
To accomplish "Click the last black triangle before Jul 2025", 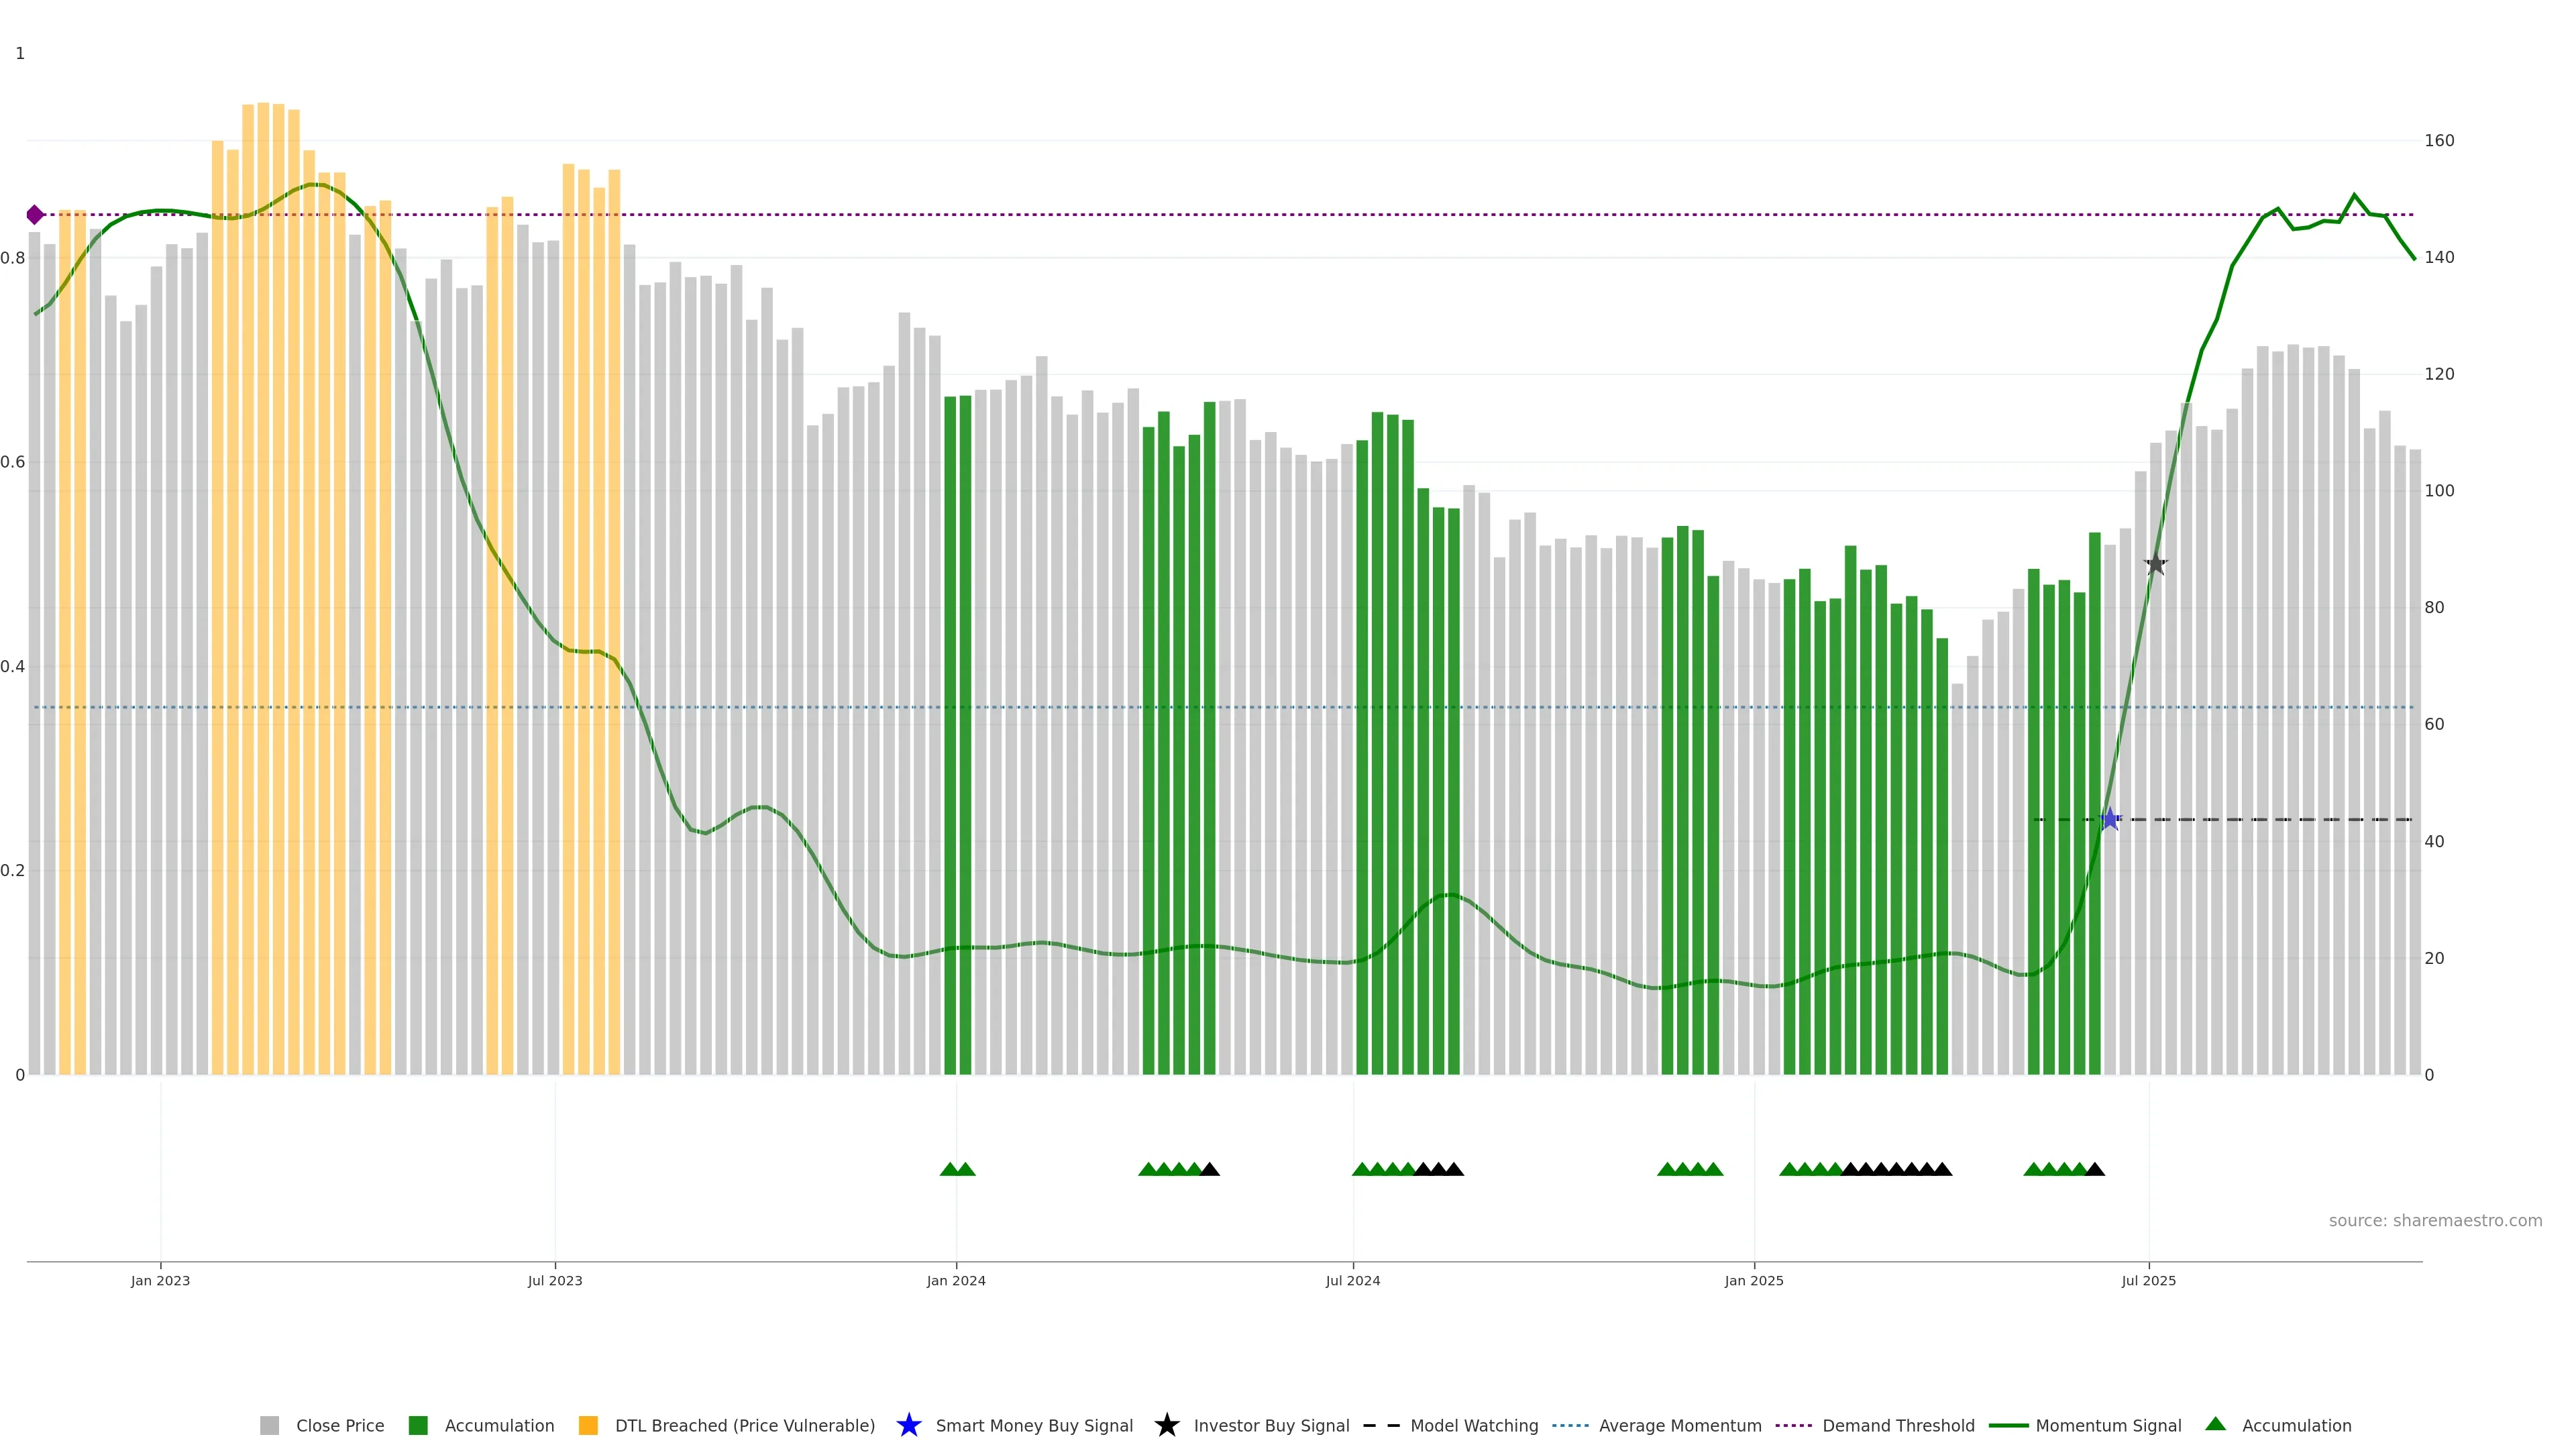I will [2095, 1169].
